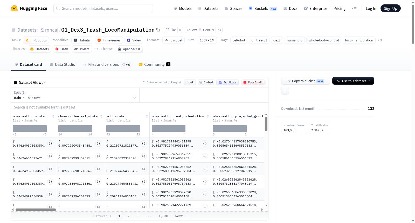Click the Log In link
The width and height of the screenshot is (415, 223).
pyautogui.click(x=371, y=9)
